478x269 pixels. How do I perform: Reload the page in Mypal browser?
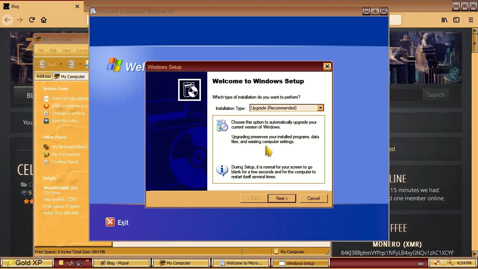(x=32, y=20)
